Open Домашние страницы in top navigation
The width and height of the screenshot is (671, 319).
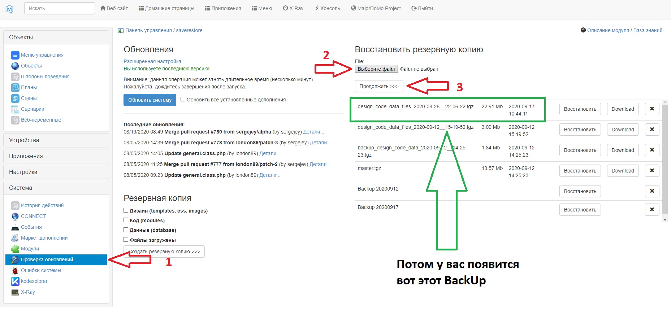166,8
